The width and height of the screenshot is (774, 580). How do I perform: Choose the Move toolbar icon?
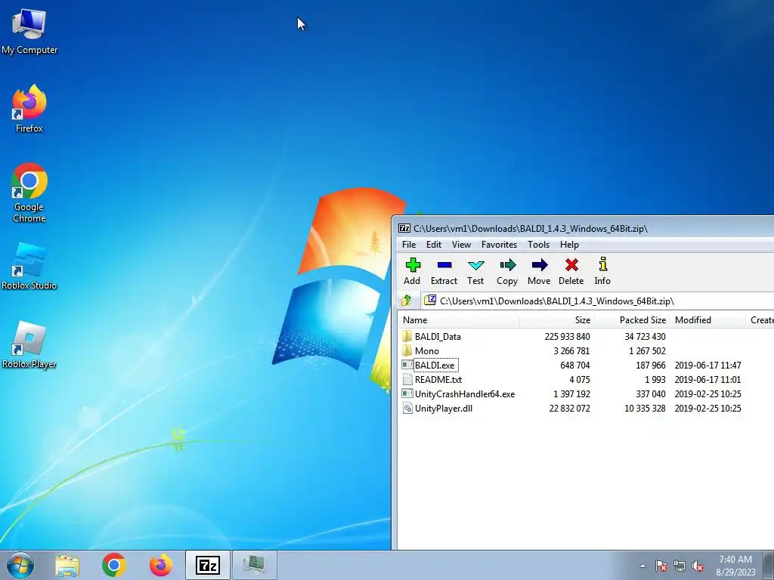539,271
